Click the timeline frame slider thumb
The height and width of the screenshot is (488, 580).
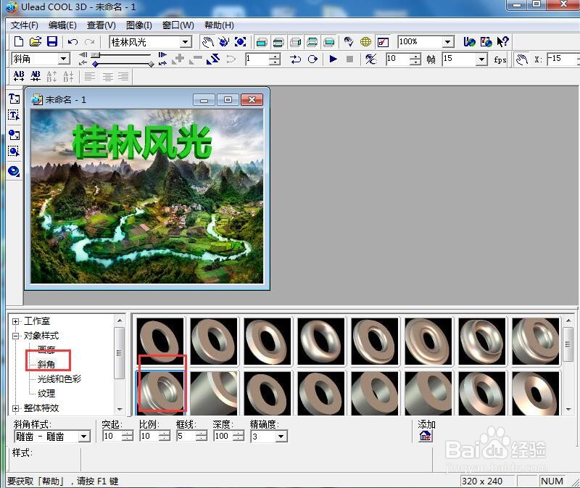96,55
